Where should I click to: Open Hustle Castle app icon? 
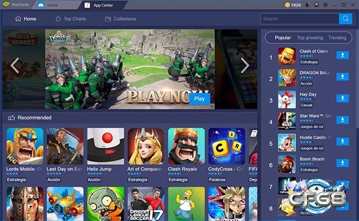287,143
